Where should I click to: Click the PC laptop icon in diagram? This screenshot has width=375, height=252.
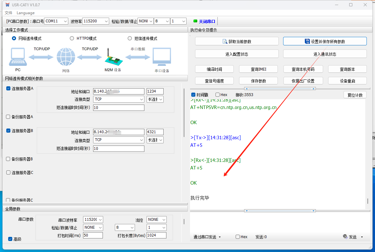coord(18,57)
